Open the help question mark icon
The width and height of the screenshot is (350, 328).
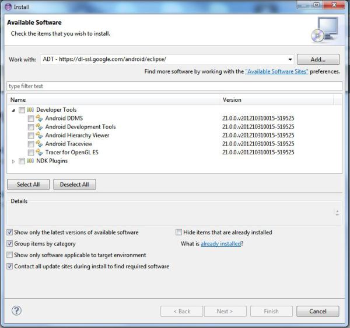[16, 310]
